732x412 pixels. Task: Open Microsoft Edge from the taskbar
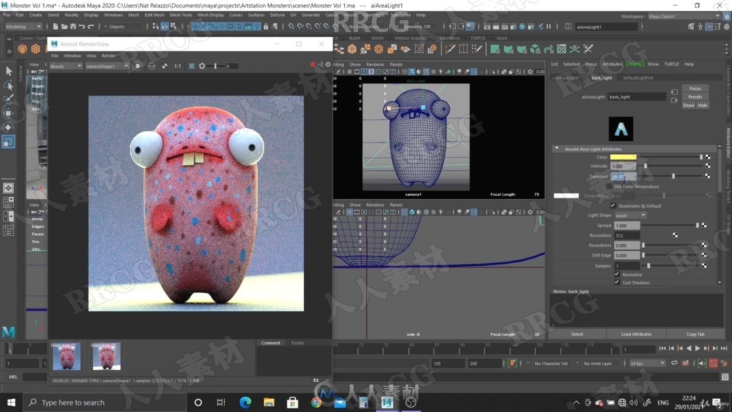[x=245, y=402]
